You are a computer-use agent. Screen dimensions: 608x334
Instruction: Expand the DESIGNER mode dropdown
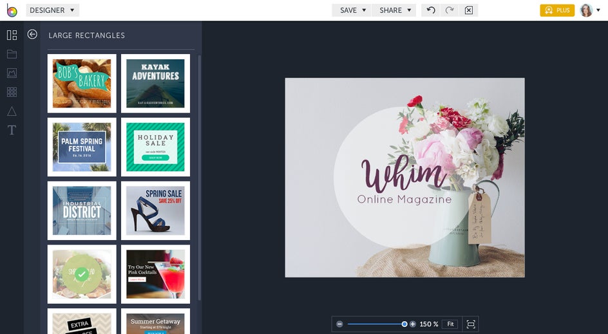coord(52,10)
